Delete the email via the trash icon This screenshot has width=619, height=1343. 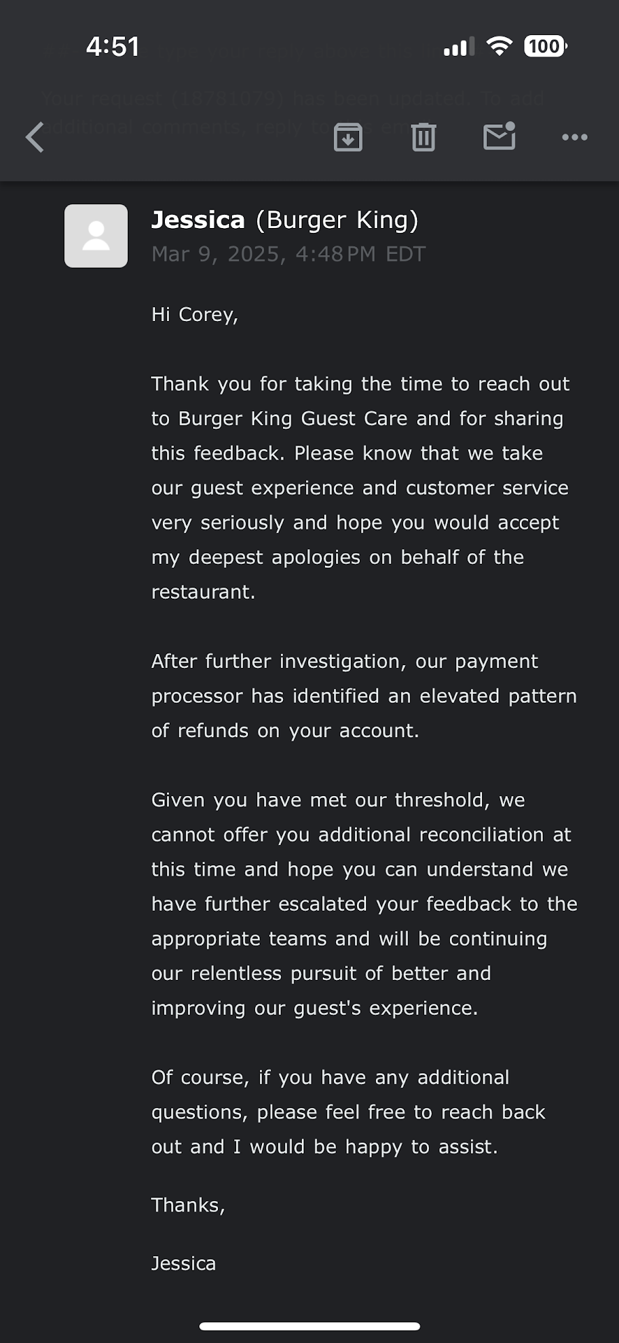coord(423,137)
